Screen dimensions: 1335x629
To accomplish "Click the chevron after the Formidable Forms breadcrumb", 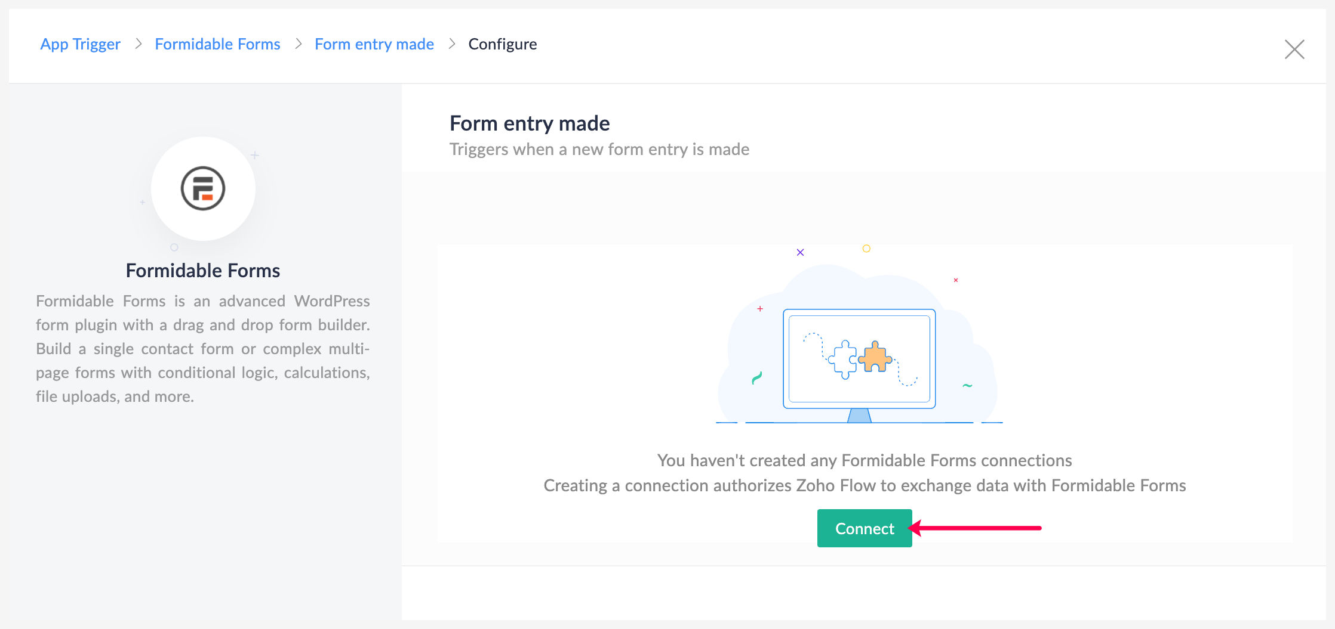I will click(x=299, y=44).
